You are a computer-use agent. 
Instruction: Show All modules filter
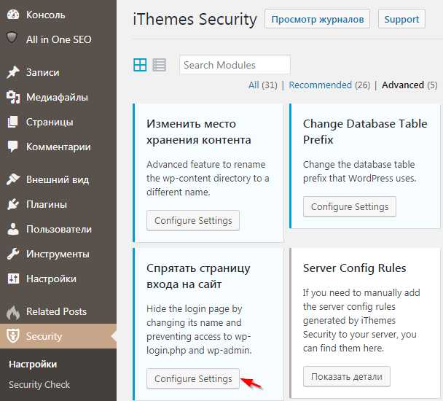(254, 85)
